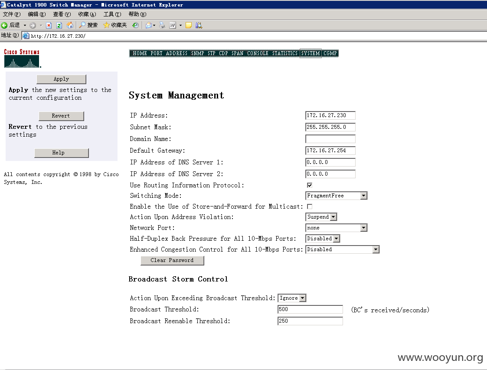
Task: Open the History/Media round arrow icon
Action: pos(135,25)
